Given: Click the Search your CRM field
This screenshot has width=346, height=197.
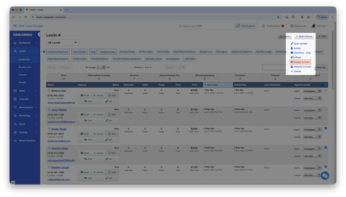Looking at the screenshot, I should [204, 26].
